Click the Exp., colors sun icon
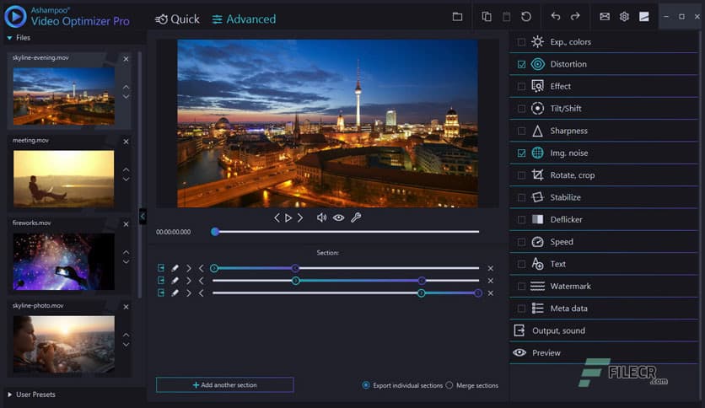This screenshot has height=408, width=705. tap(537, 42)
